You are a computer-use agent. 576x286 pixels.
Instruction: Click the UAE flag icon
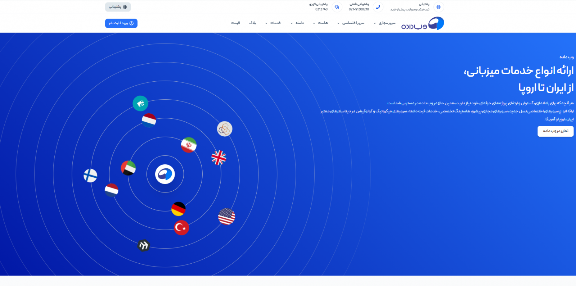point(128,168)
